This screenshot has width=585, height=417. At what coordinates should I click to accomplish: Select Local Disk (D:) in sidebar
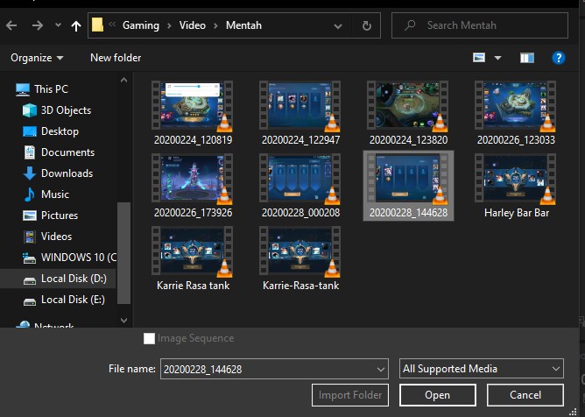point(65,279)
